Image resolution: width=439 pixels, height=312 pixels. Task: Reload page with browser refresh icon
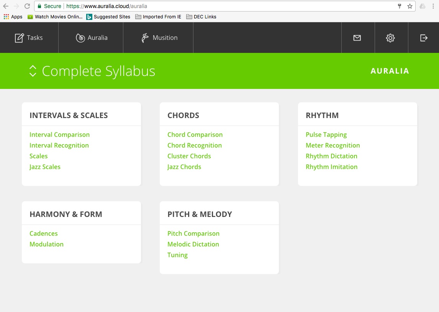[27, 6]
